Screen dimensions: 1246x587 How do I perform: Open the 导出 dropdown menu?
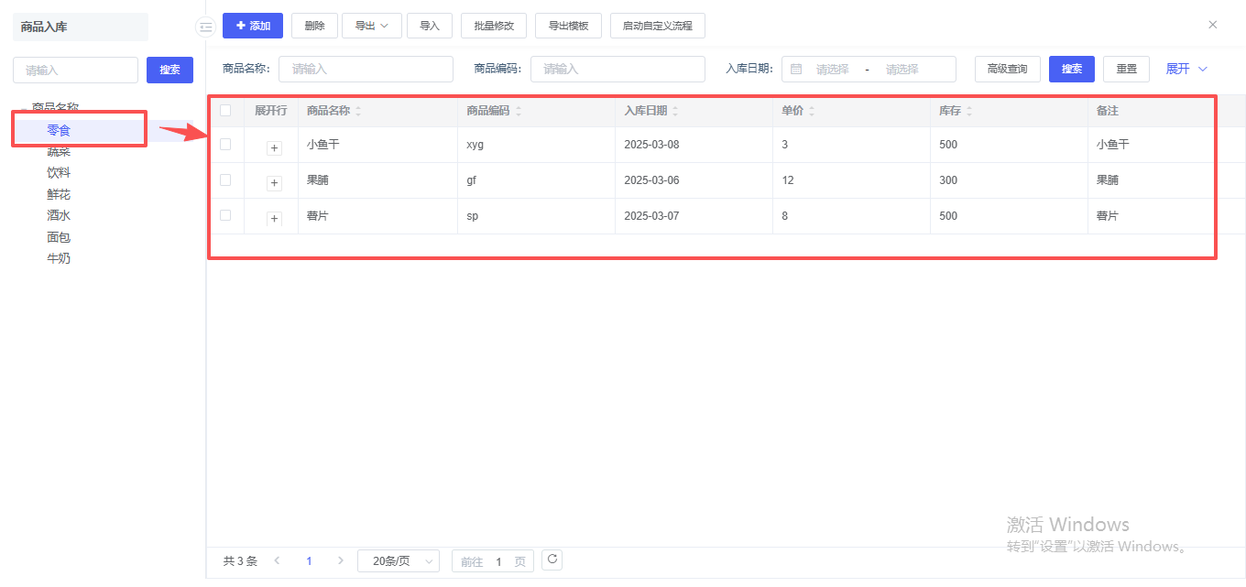click(372, 26)
